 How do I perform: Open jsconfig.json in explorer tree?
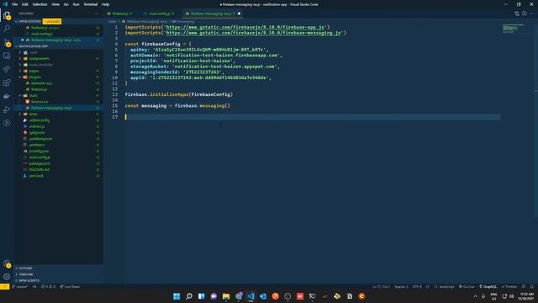coord(39,151)
